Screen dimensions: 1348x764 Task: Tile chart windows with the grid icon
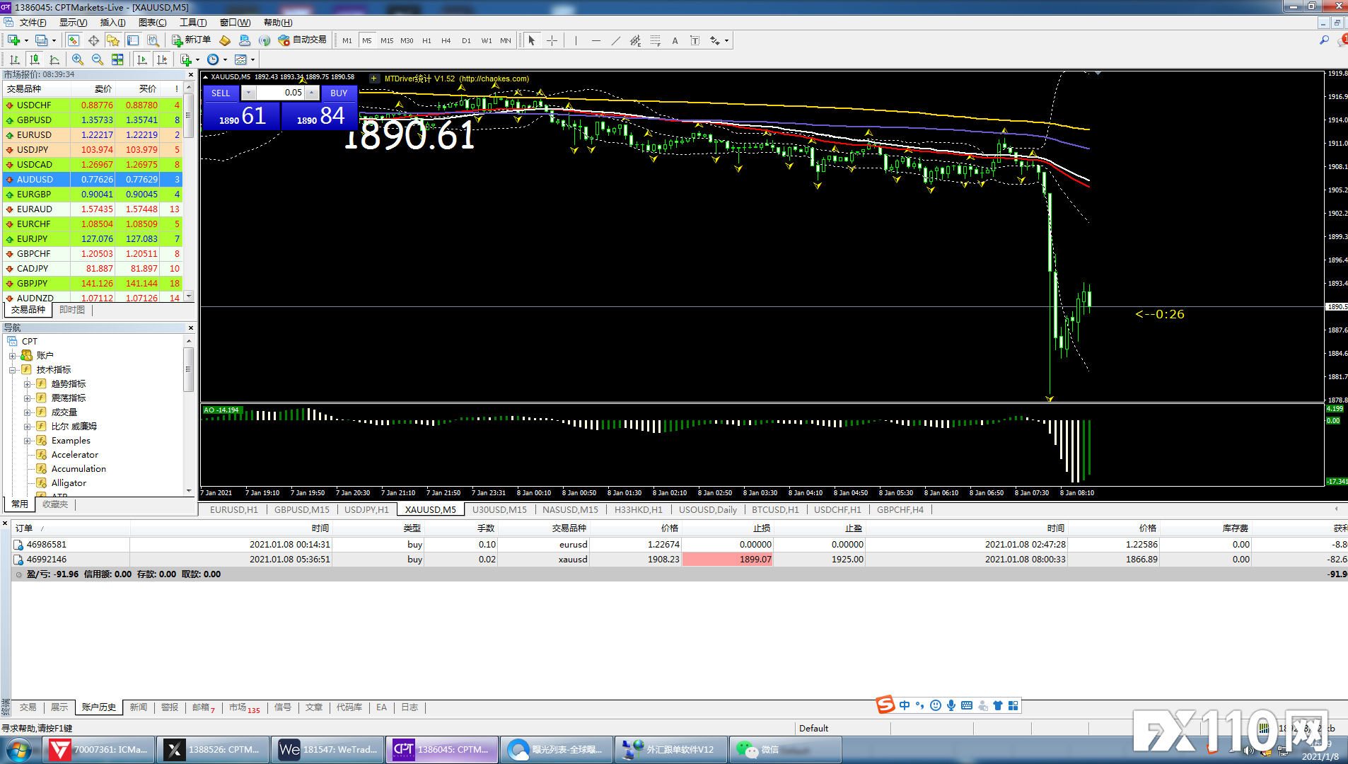pos(117,59)
